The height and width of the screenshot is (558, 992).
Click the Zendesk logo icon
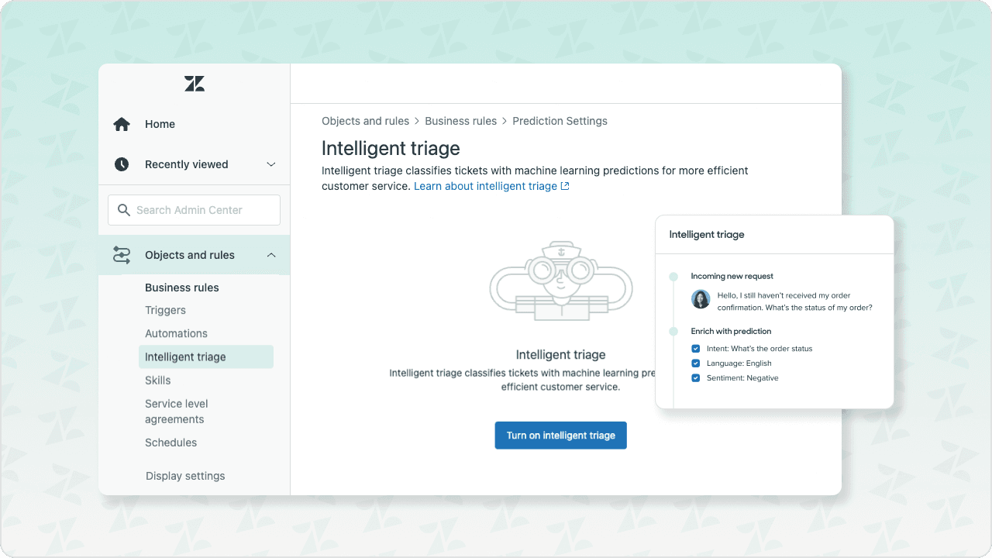(195, 84)
